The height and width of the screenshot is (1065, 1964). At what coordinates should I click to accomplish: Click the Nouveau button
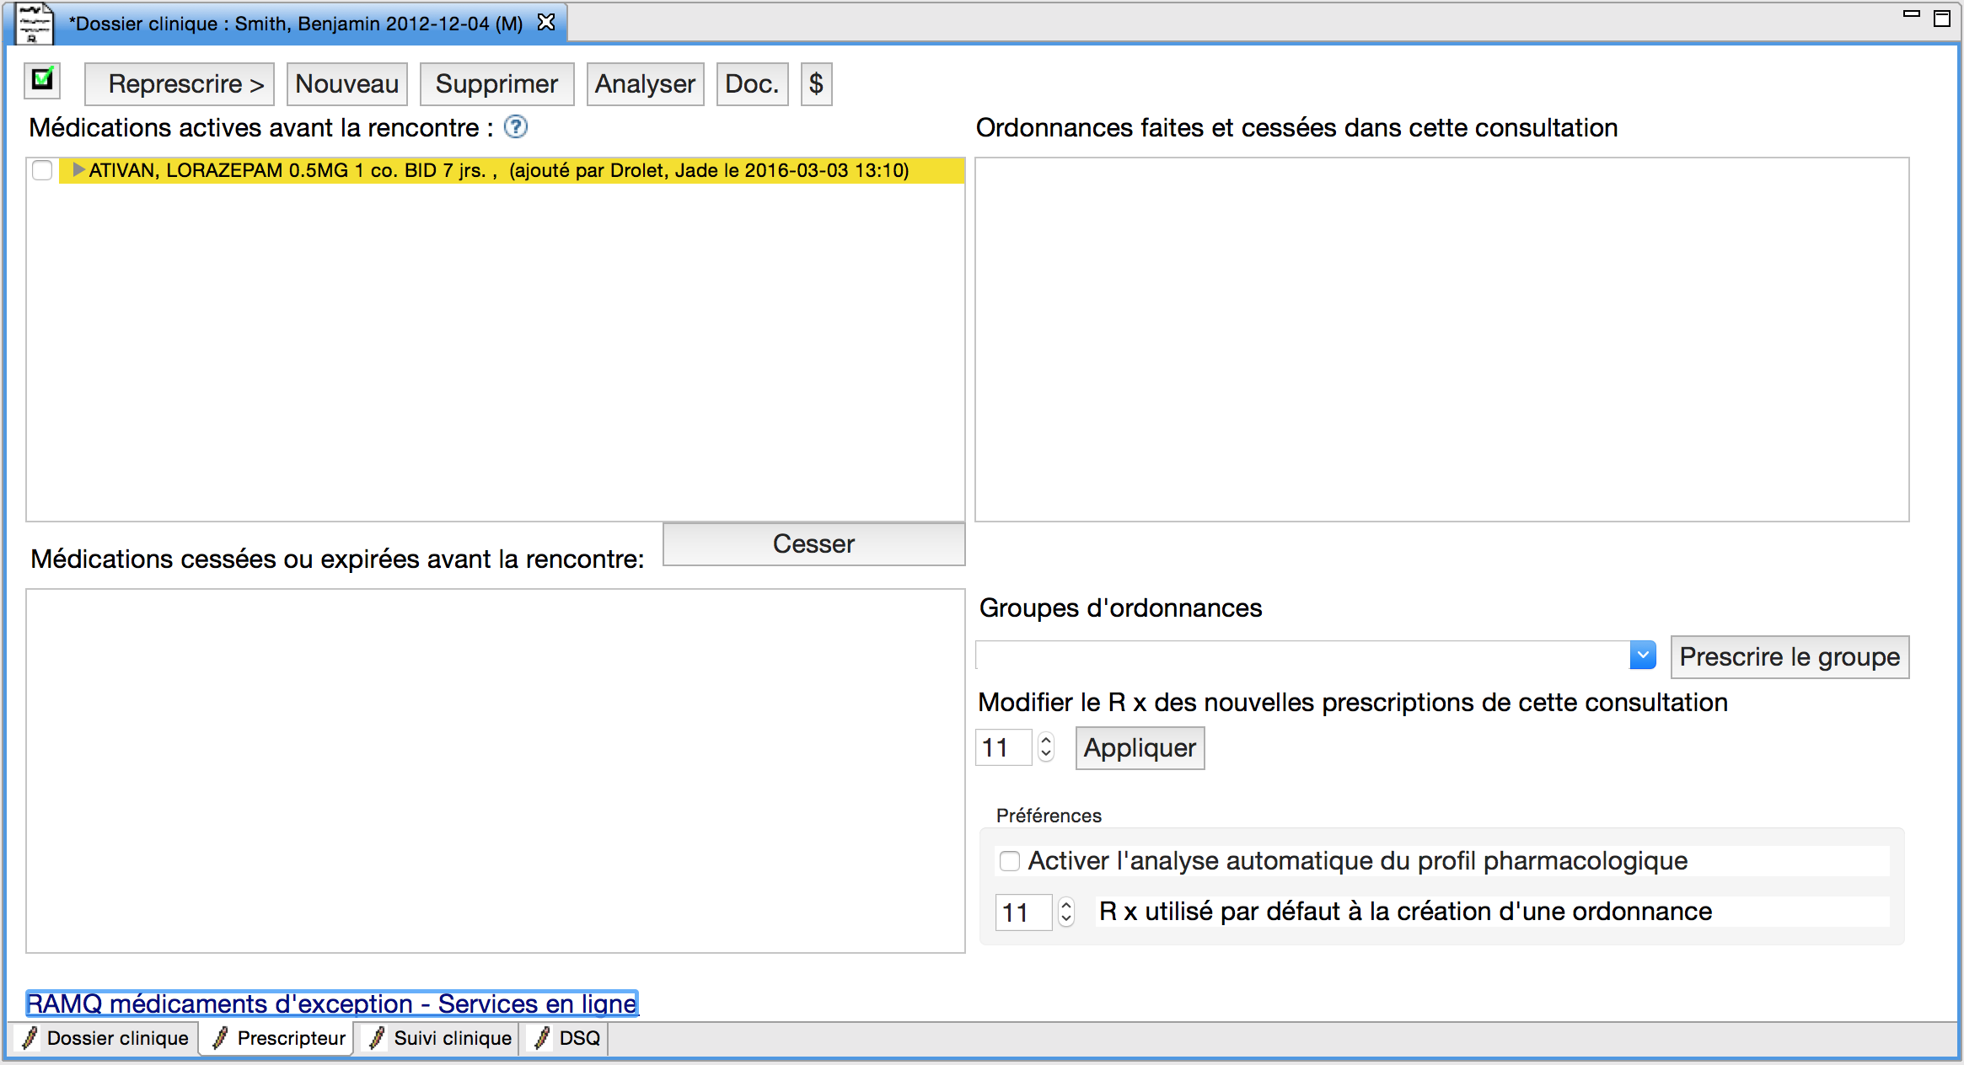click(347, 84)
